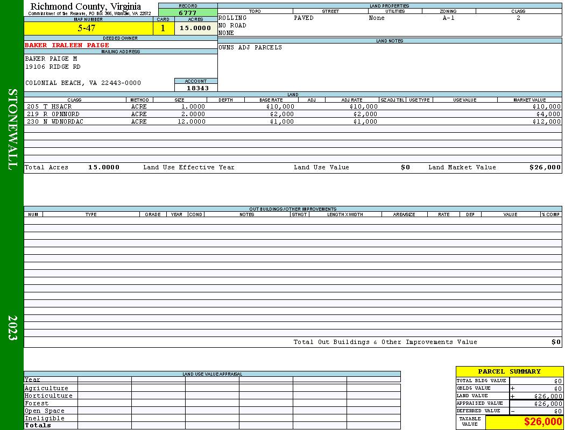
Task: Click the out buildings TYPE column header
Action: click(91, 214)
